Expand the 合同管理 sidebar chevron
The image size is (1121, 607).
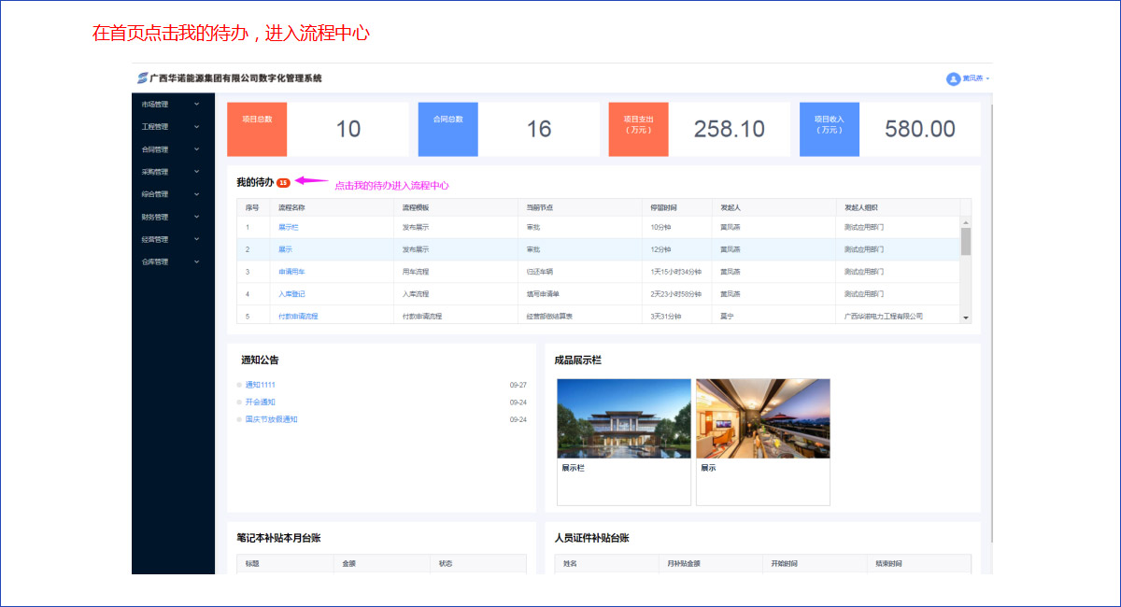[x=197, y=148]
